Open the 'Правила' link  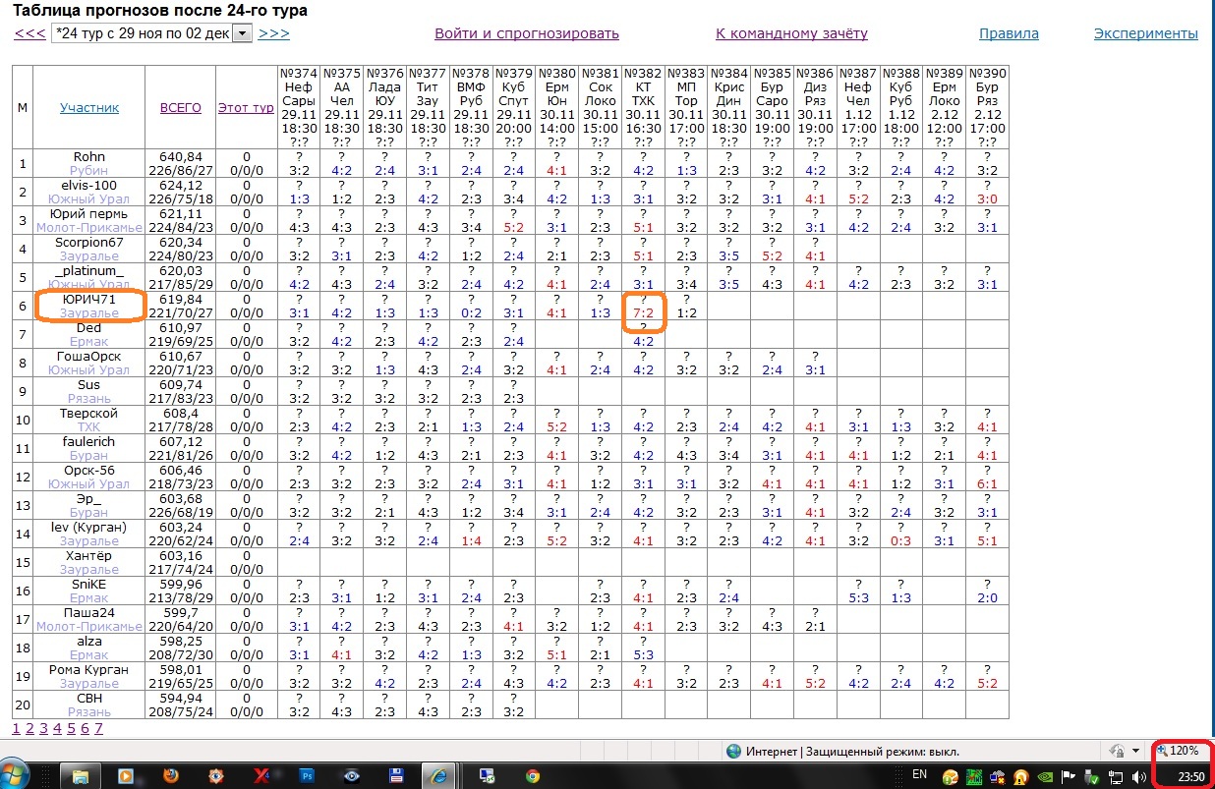point(1009,33)
